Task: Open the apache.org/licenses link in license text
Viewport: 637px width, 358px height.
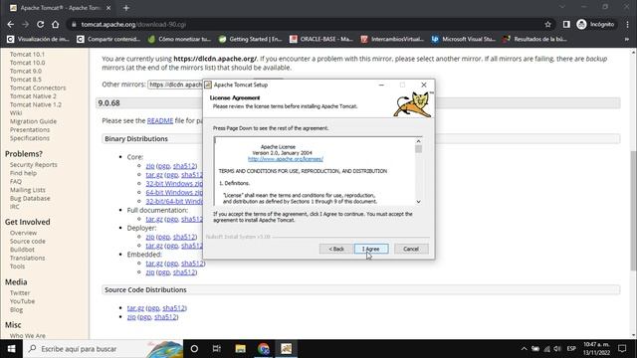Action: click(x=286, y=159)
